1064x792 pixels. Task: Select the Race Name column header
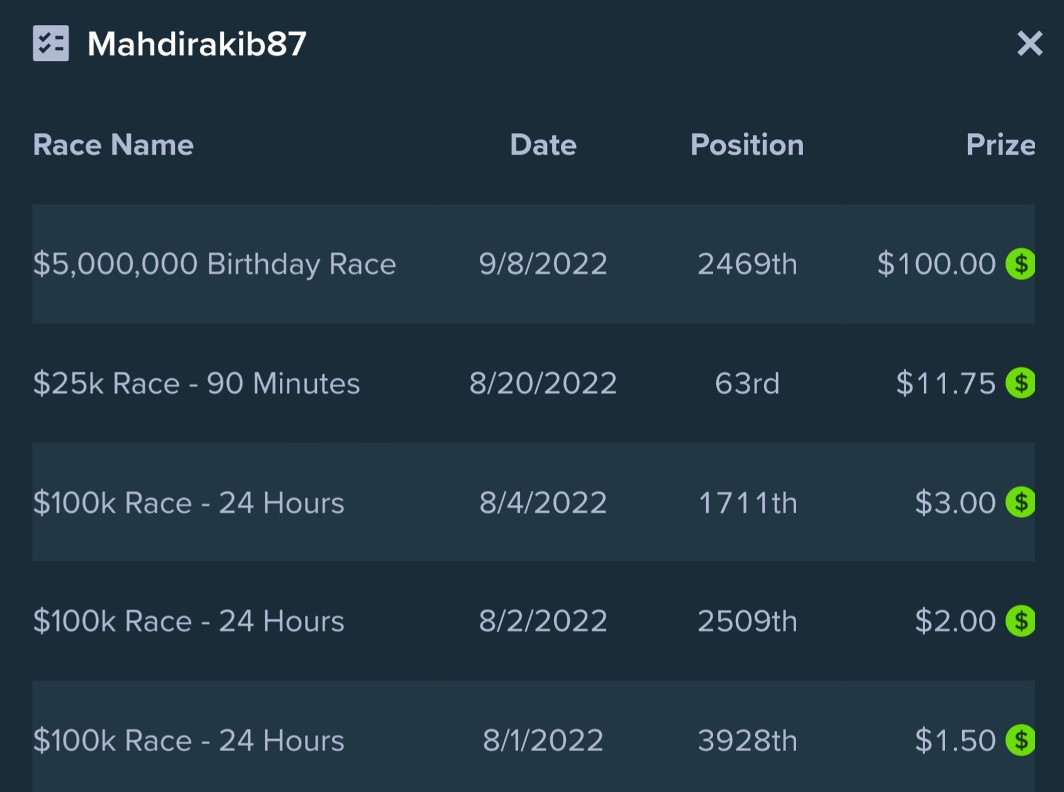pyautogui.click(x=113, y=145)
